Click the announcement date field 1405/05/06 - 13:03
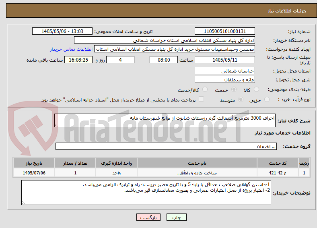The height and width of the screenshot is (228, 317). pos(62,31)
